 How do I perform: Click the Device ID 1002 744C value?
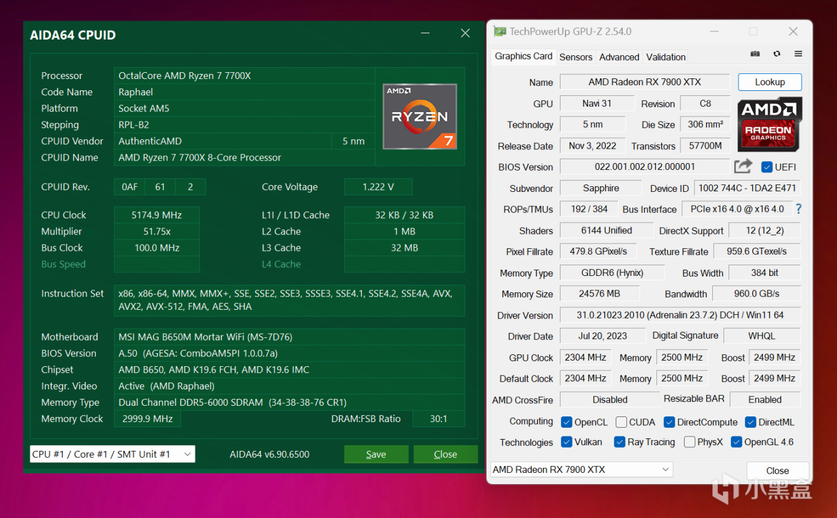point(747,188)
